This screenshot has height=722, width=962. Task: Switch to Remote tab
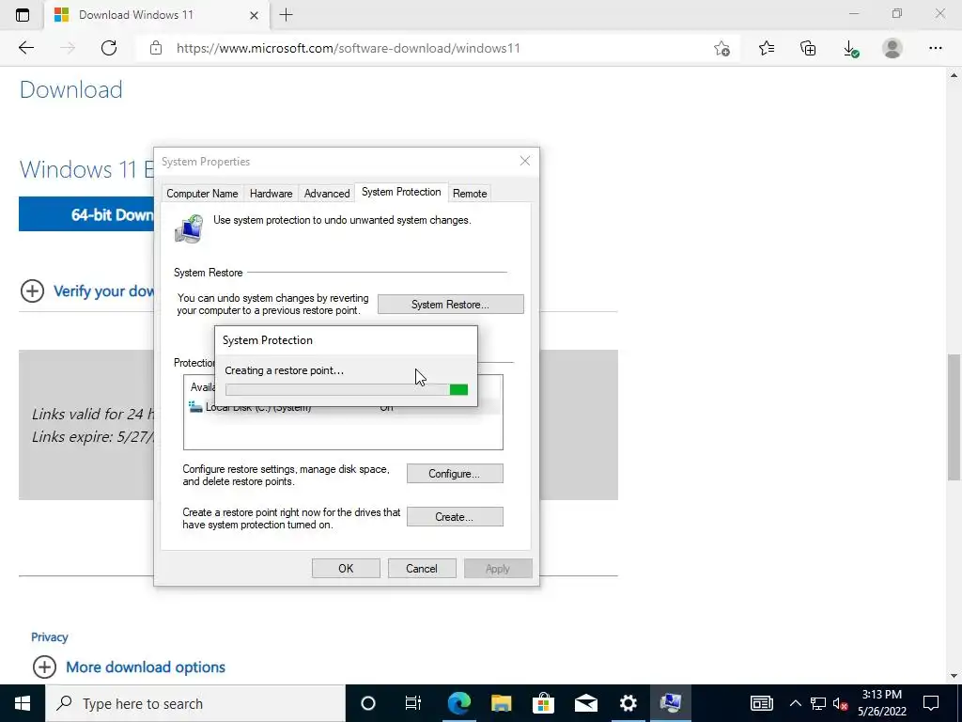tap(470, 194)
